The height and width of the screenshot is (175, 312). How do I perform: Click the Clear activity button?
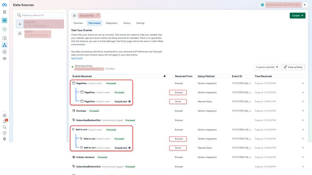tap(293, 67)
